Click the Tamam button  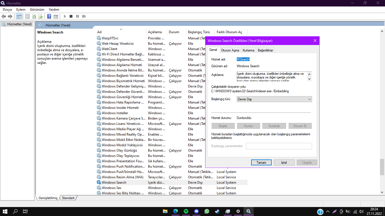click(x=261, y=163)
